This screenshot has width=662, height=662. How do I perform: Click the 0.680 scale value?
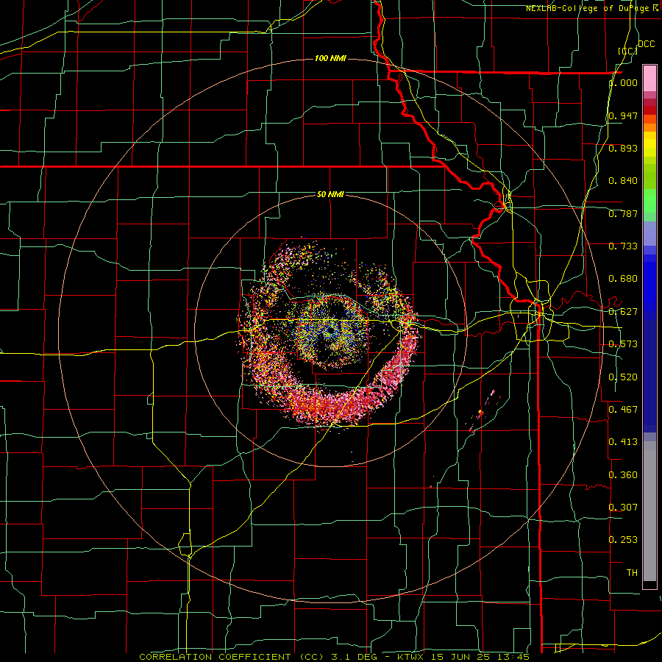click(623, 279)
